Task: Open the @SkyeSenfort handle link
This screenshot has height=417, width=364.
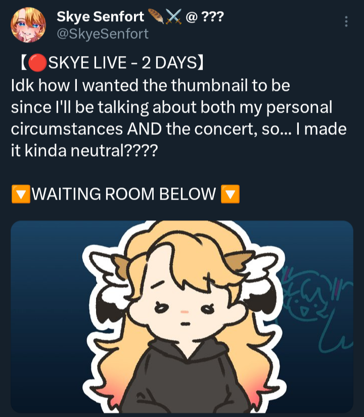Action: click(x=103, y=34)
